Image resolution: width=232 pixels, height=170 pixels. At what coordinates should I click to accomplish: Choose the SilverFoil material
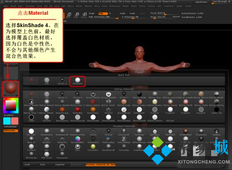(x=109, y=110)
